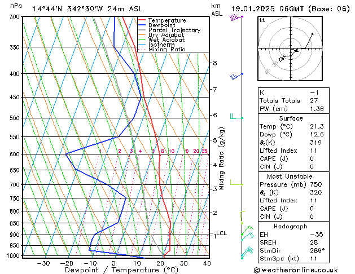This screenshot has width=355, height=274.
Task: Select the 'Wet Adiabat' legend label
Action: pyautogui.click(x=166, y=39)
